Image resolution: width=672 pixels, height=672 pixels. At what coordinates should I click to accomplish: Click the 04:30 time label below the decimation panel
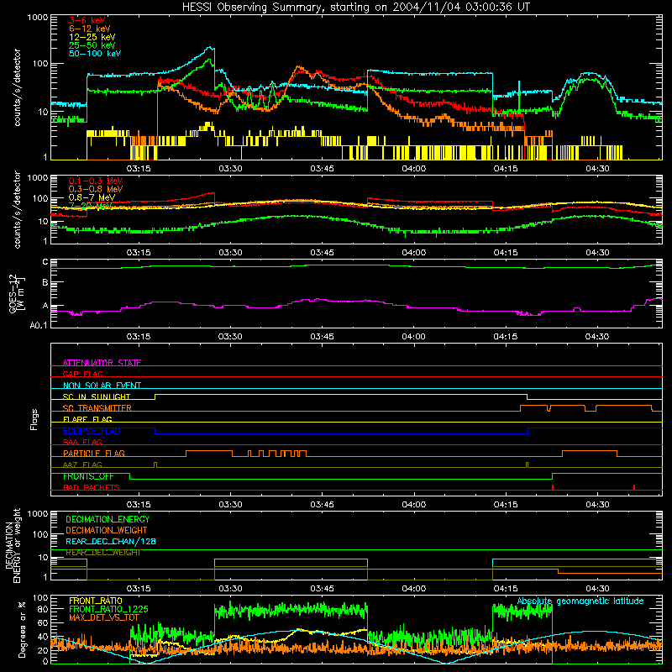597,589
